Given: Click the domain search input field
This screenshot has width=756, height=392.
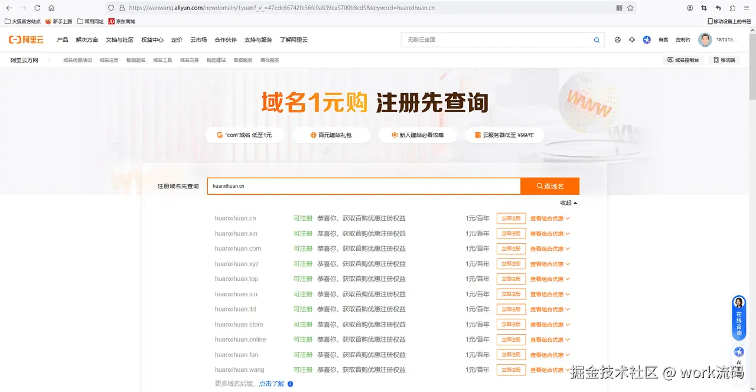Looking at the screenshot, I should point(363,185).
